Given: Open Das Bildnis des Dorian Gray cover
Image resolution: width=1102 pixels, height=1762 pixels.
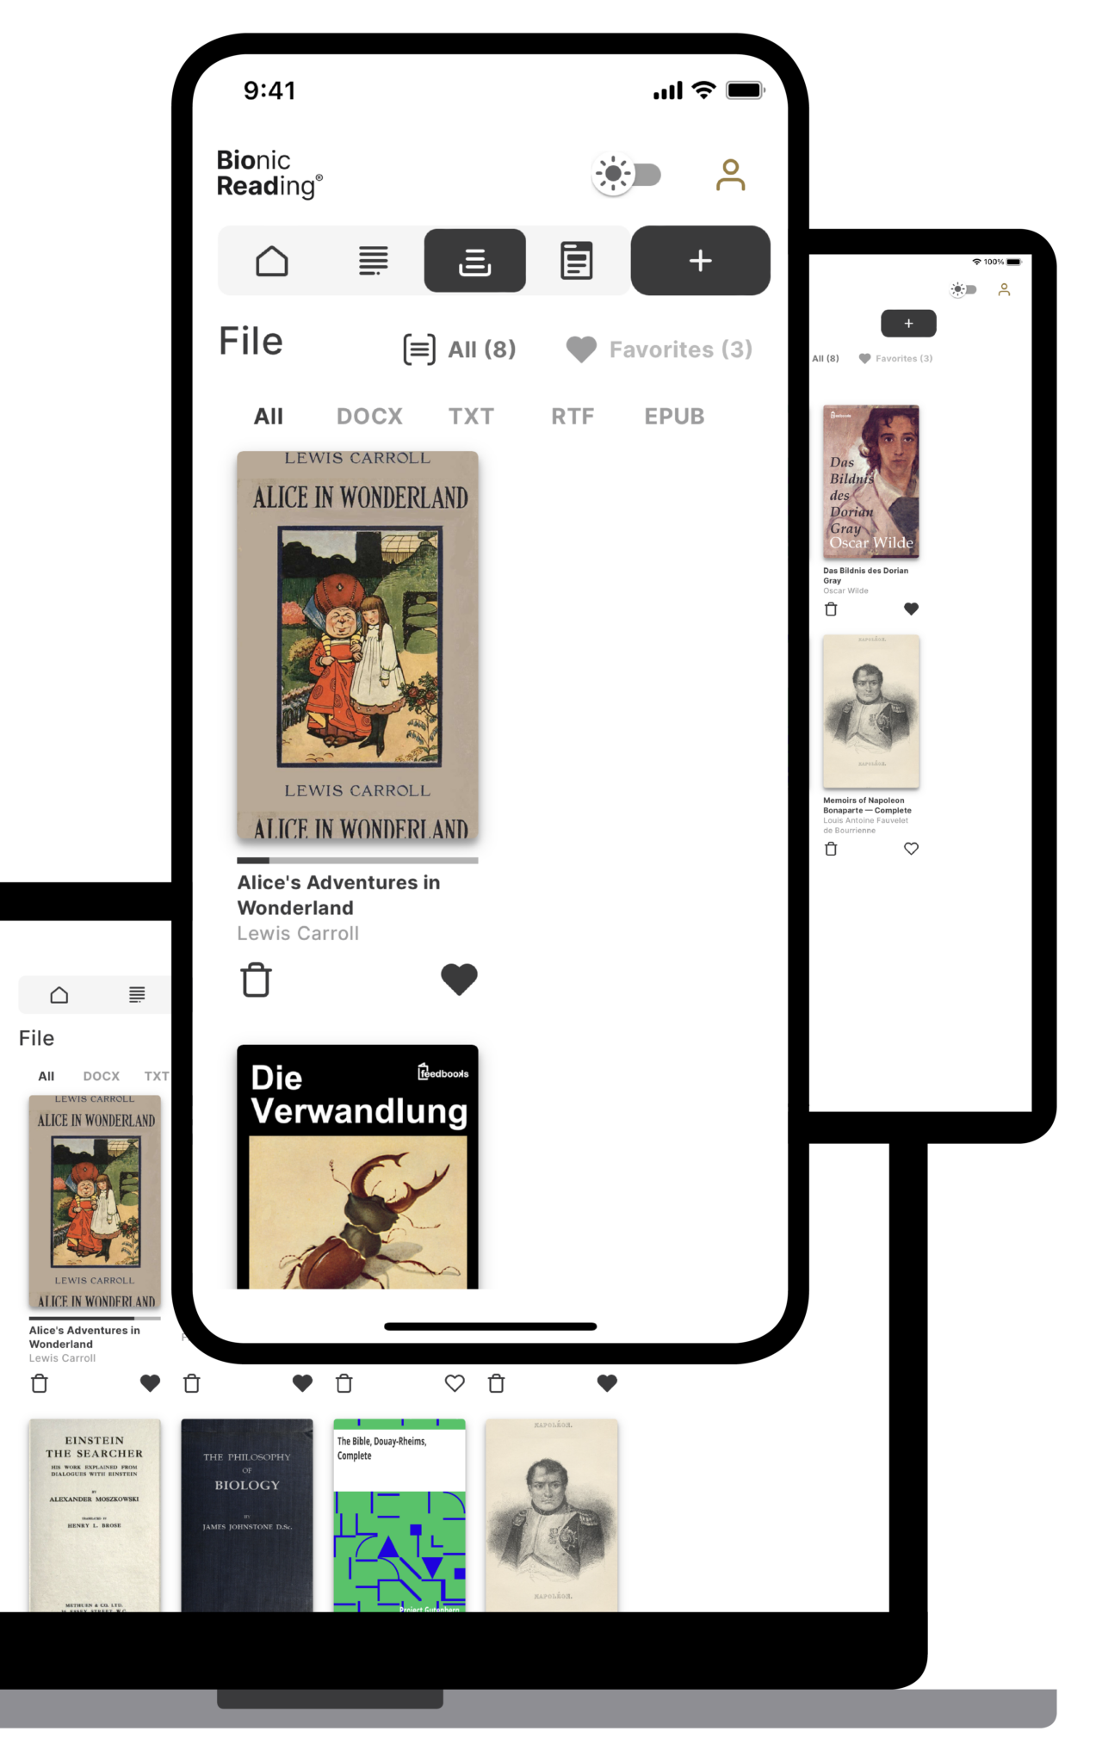Looking at the screenshot, I should (870, 481).
